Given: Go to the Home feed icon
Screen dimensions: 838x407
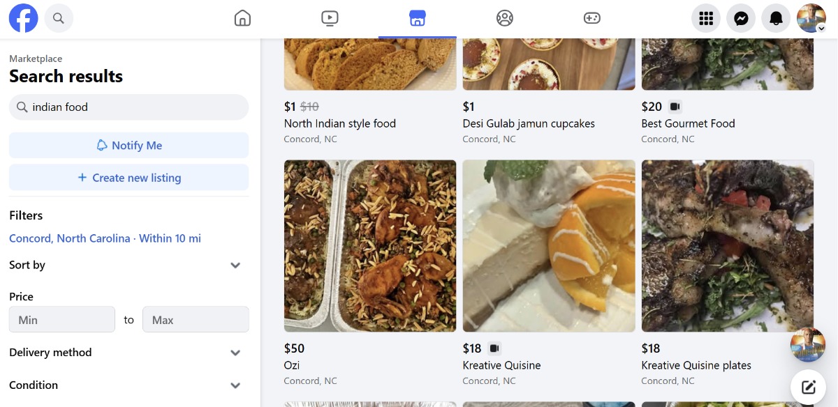Looking at the screenshot, I should (242, 18).
